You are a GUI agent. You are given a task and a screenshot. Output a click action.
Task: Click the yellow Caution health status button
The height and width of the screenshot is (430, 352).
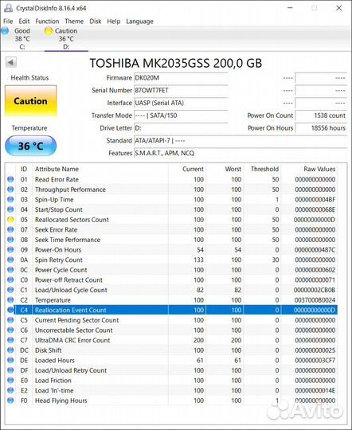(x=31, y=101)
